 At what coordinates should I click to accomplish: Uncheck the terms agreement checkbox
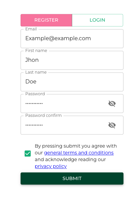pyautogui.click(x=28, y=153)
